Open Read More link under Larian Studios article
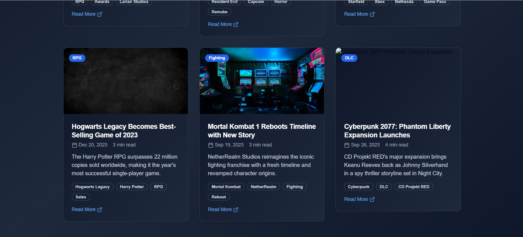The width and height of the screenshot is (523, 237). [87, 14]
